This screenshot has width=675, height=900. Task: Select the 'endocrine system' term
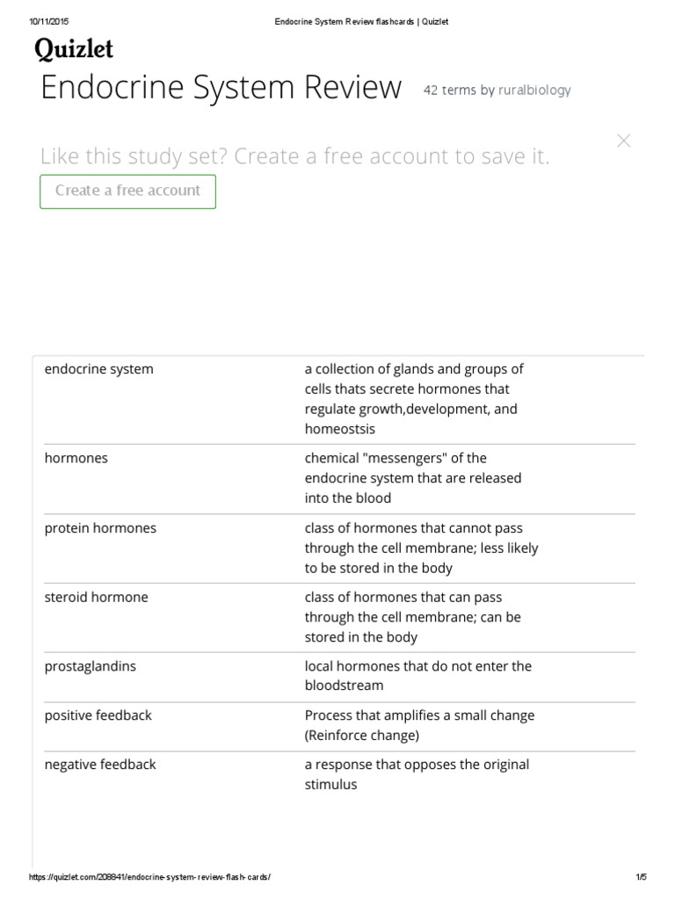(x=98, y=369)
